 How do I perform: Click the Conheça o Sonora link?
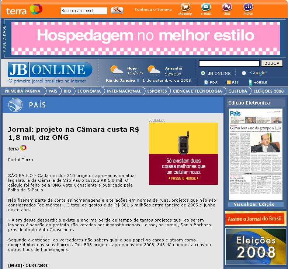(x=153, y=10)
